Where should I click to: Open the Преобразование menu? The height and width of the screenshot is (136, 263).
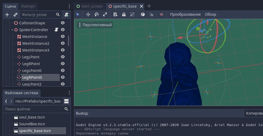click(x=185, y=14)
